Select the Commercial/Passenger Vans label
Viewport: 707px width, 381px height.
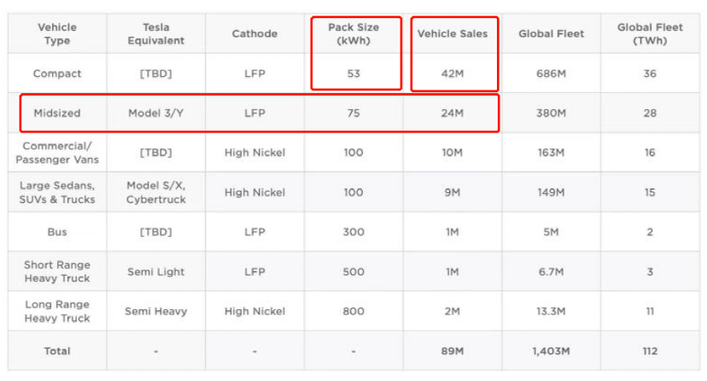[57, 153]
